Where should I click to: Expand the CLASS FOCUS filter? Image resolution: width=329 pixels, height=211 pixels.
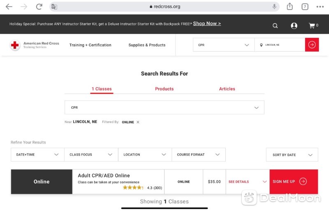(x=91, y=155)
